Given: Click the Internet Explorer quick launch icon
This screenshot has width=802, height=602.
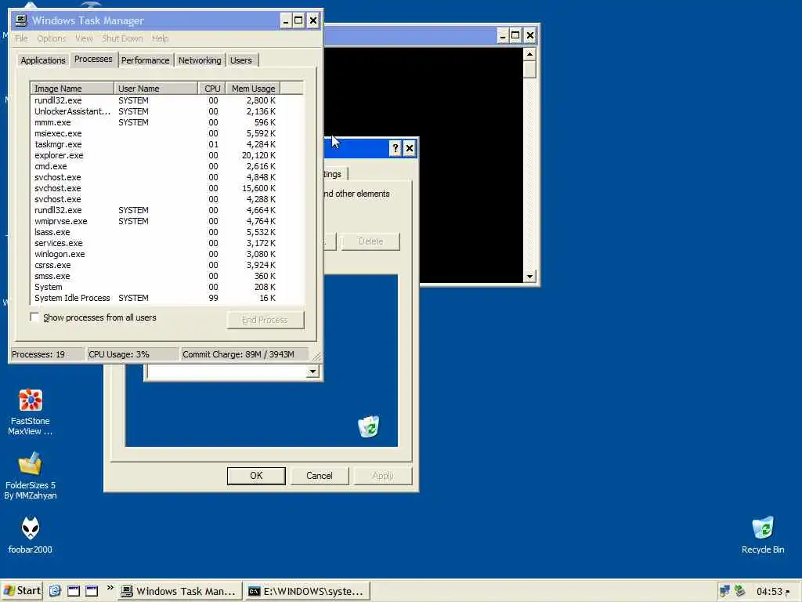Looking at the screenshot, I should (56, 591).
